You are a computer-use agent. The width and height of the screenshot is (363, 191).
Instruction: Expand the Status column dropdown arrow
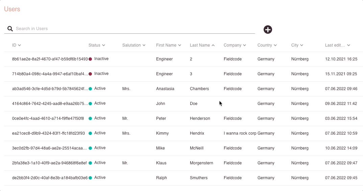[x=103, y=45]
